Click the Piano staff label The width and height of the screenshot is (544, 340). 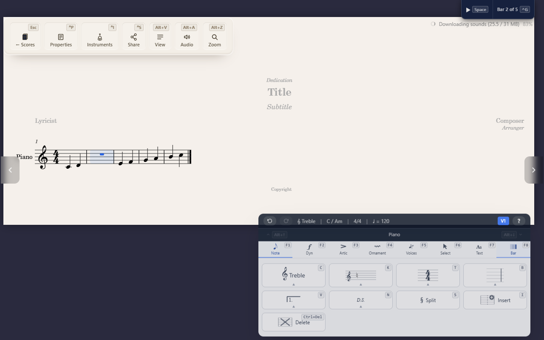click(24, 157)
